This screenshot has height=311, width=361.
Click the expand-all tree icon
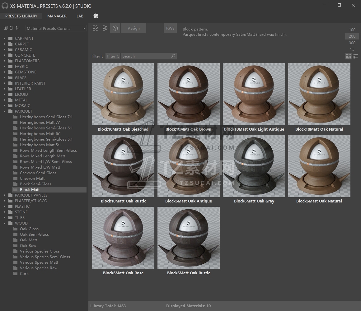[6, 28]
